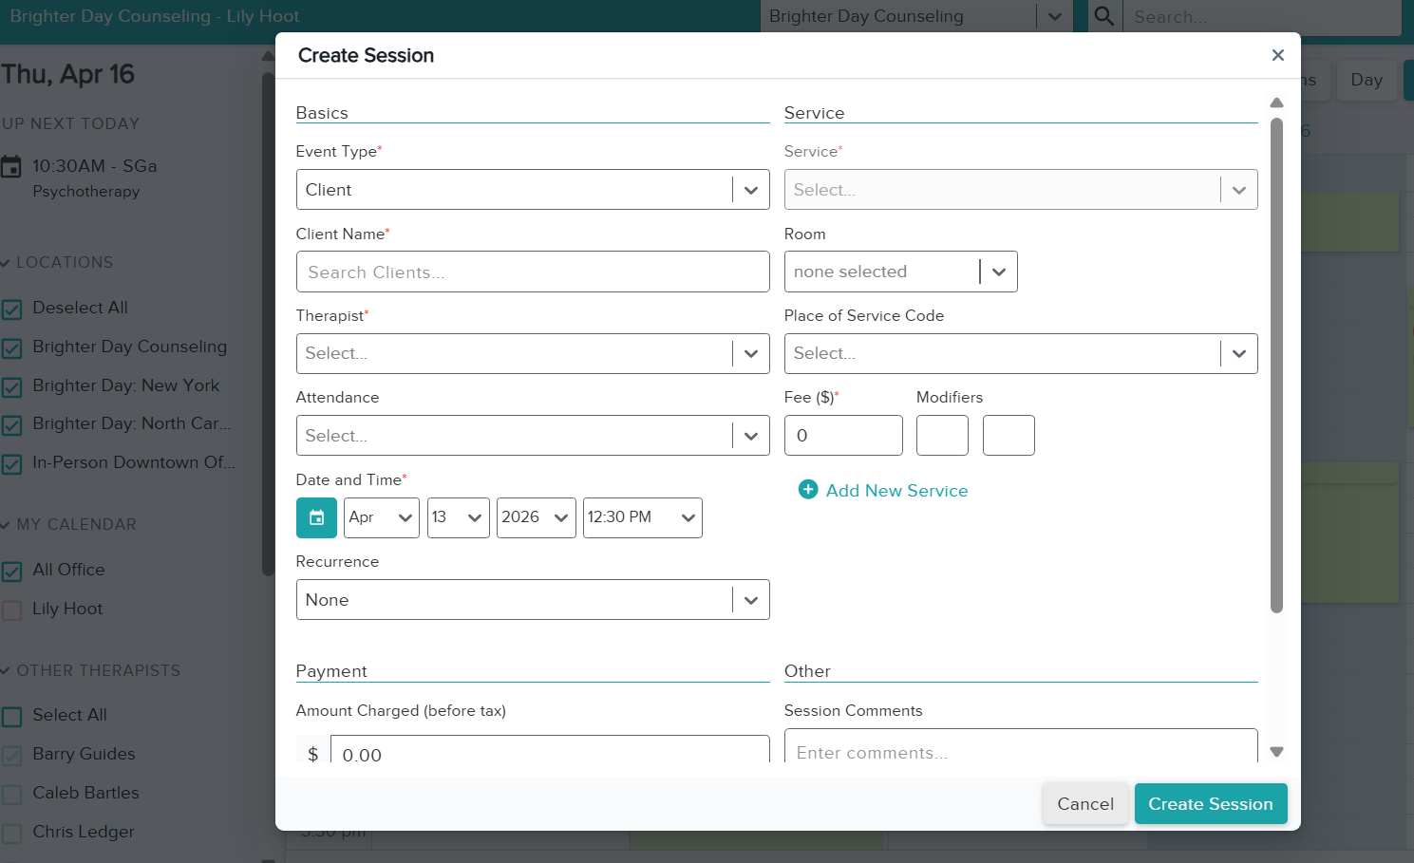Open the Room dropdown
This screenshot has width=1414, height=863.
pos(900,272)
